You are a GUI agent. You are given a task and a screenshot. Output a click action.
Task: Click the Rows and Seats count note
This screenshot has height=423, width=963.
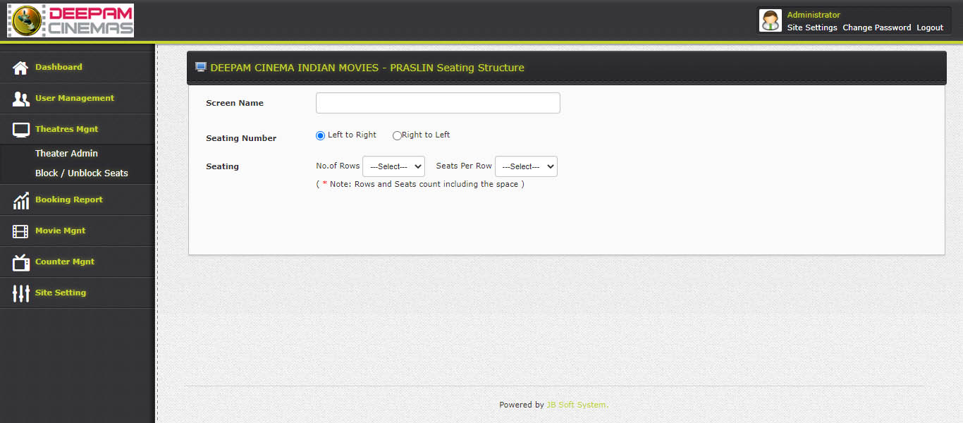point(420,184)
